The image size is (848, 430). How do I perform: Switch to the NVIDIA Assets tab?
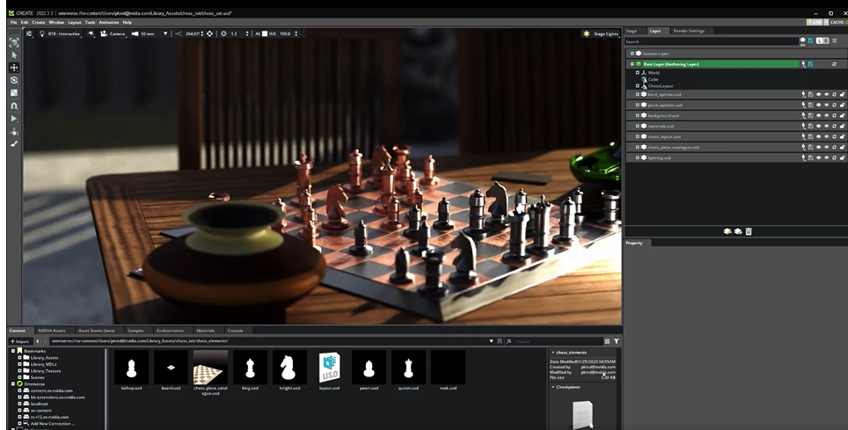coord(52,331)
